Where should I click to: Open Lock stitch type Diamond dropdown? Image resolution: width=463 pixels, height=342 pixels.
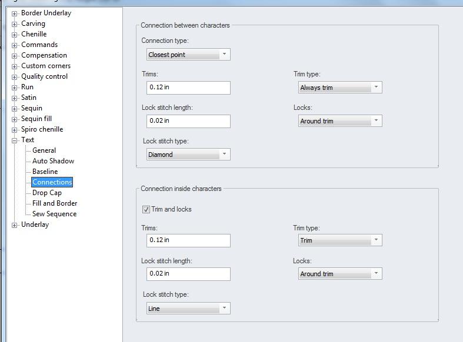point(188,155)
